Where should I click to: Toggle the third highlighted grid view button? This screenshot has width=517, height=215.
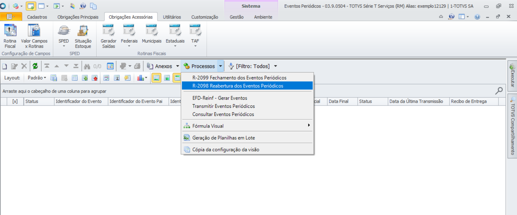(177, 78)
